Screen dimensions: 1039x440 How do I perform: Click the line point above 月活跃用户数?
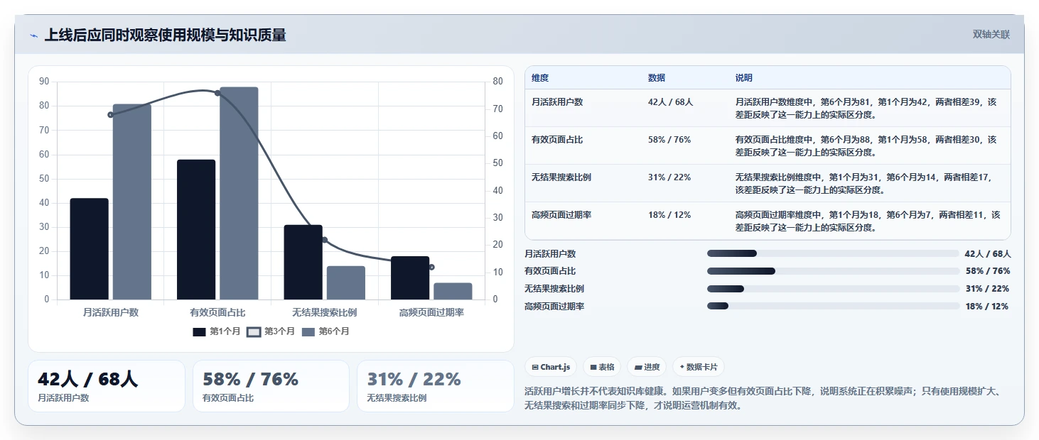tap(110, 115)
